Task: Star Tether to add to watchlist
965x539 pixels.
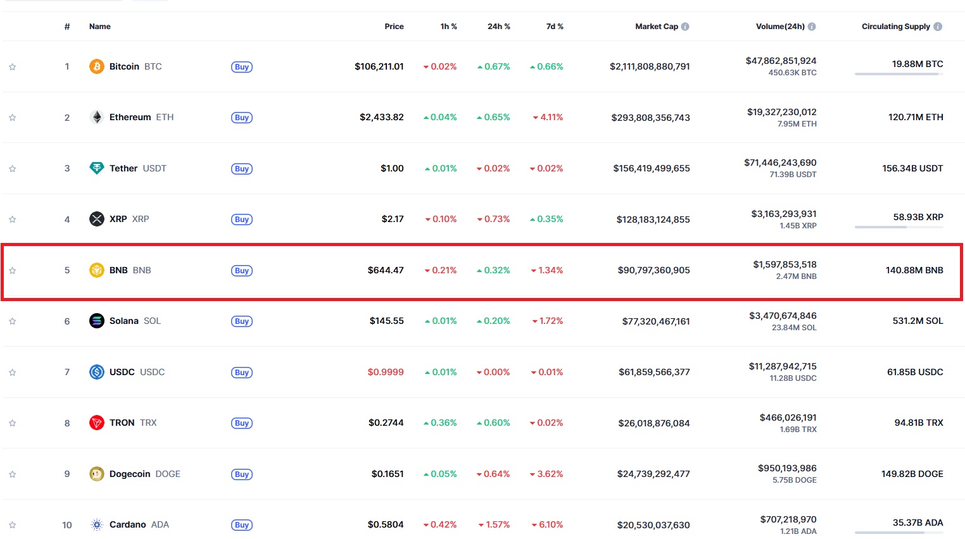Action: (12, 168)
